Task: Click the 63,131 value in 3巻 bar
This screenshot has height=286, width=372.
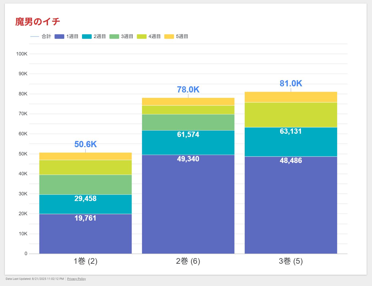Action: click(291, 131)
